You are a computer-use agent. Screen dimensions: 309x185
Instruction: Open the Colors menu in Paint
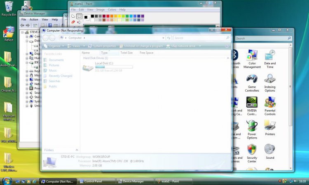(x=112, y=9)
